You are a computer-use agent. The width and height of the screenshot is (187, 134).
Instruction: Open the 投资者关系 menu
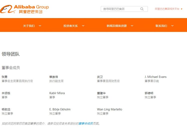coord(71,26)
